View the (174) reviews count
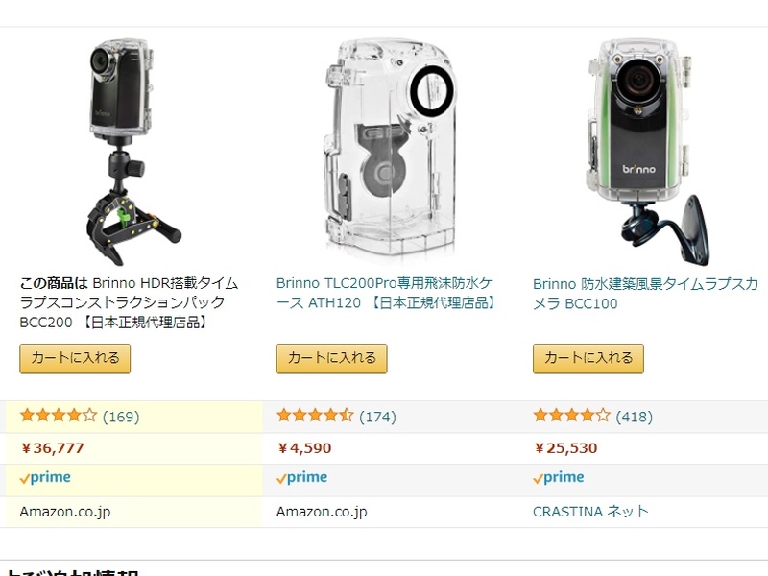The height and width of the screenshot is (576, 768). tap(377, 417)
